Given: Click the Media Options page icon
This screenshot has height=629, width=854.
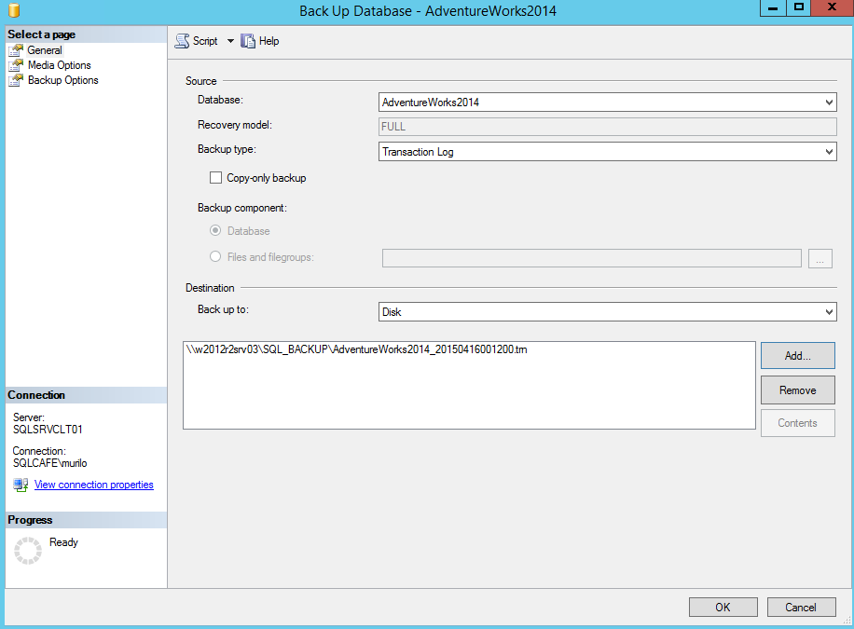Looking at the screenshot, I should pos(16,65).
